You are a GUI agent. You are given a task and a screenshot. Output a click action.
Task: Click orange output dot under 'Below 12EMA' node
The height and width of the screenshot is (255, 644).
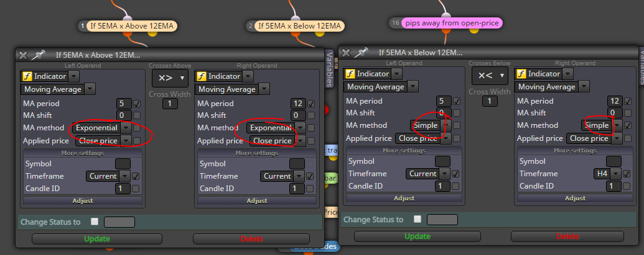[295, 33]
